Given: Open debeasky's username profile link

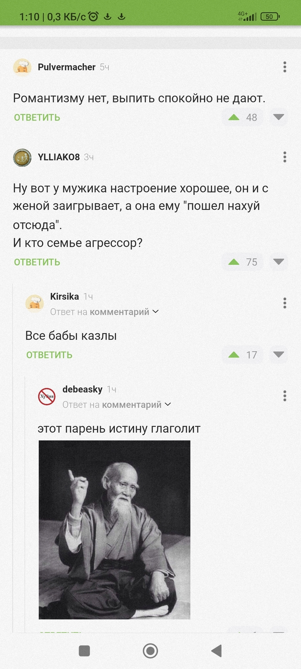Looking at the screenshot, I should coord(82,389).
